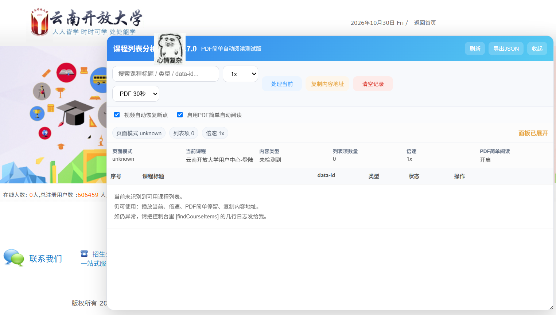Click the 联系我们 text link
The height and width of the screenshot is (315, 556).
[x=46, y=258]
